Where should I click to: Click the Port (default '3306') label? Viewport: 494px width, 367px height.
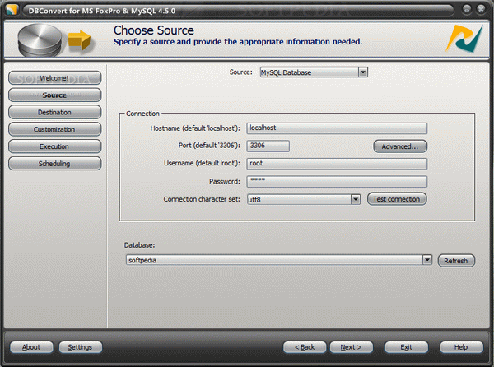pos(209,146)
